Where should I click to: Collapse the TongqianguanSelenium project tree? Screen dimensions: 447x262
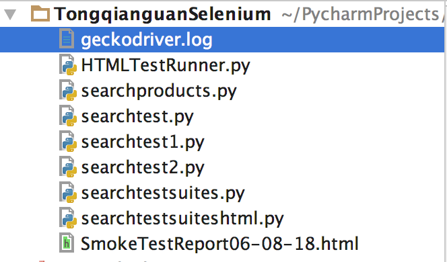tap(10, 14)
